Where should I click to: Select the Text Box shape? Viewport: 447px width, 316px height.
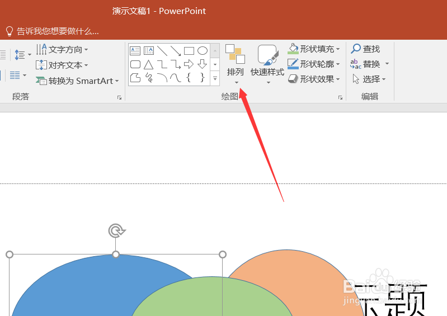coord(135,51)
